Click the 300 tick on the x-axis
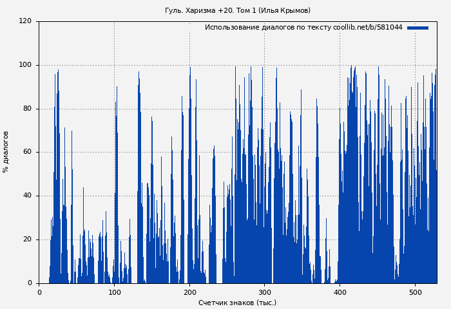 (264, 292)
